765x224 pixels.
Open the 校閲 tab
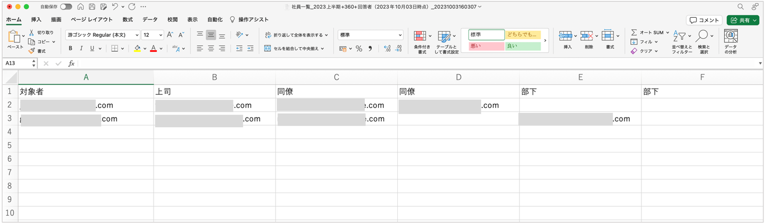173,20
